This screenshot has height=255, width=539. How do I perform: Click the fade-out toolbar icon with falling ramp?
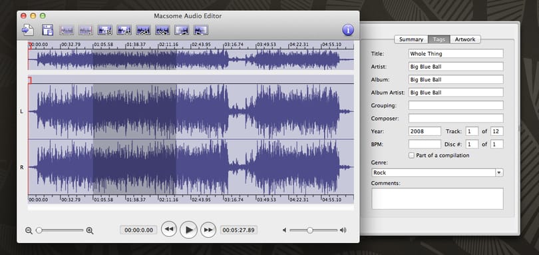coord(201,30)
